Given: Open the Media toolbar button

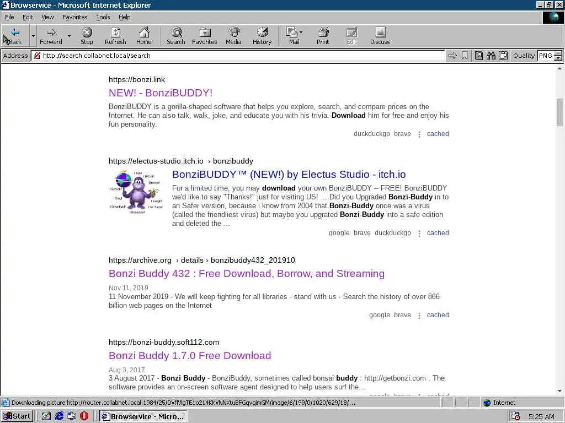Looking at the screenshot, I should (233, 36).
